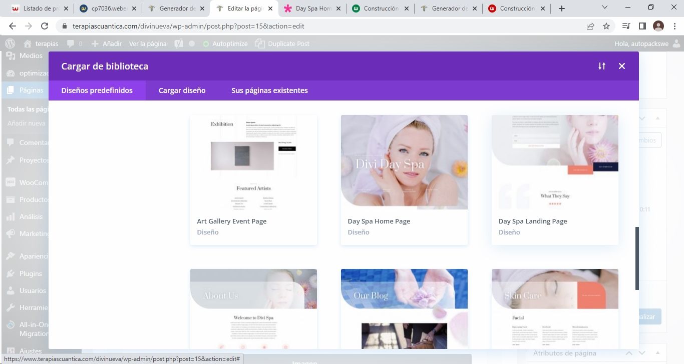The height and width of the screenshot is (364, 684).
Task: Open Plugins in the sidebar
Action: pyautogui.click(x=25, y=273)
